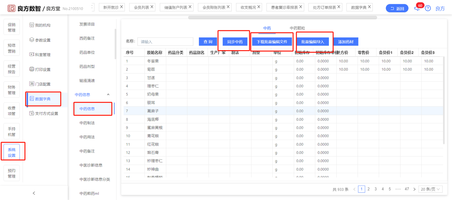Open 药品单位 dictionary entry
The image size is (452, 200).
point(87,53)
